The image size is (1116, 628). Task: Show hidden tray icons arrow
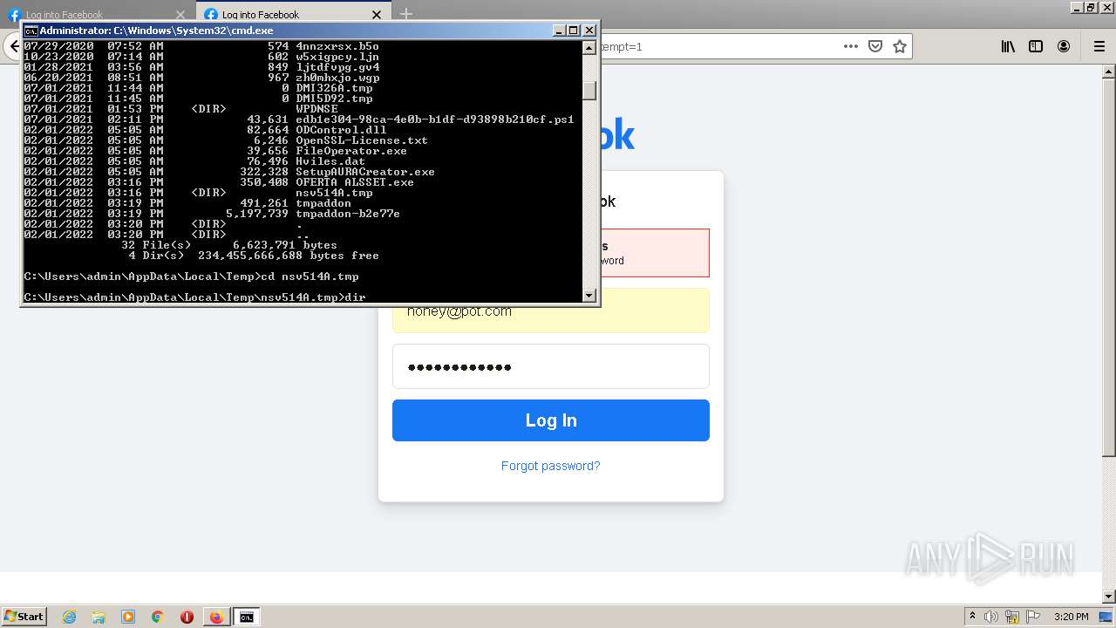[x=973, y=617]
